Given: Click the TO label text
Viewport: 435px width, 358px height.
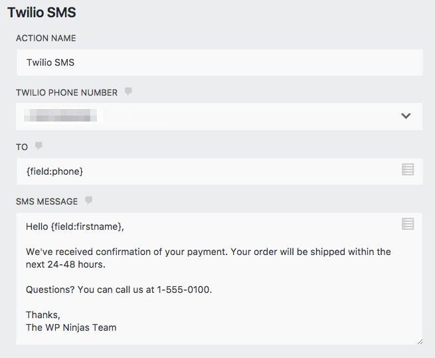Looking at the screenshot, I should 22,147.
